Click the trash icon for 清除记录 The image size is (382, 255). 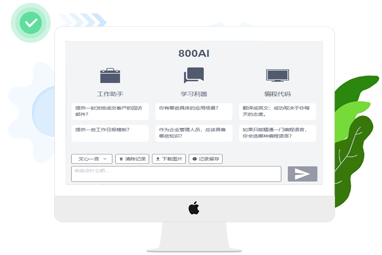click(121, 159)
